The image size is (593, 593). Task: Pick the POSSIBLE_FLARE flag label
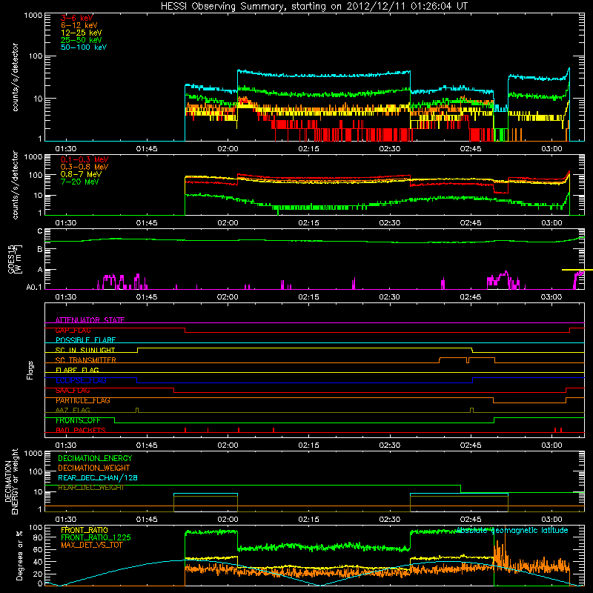pos(85,340)
